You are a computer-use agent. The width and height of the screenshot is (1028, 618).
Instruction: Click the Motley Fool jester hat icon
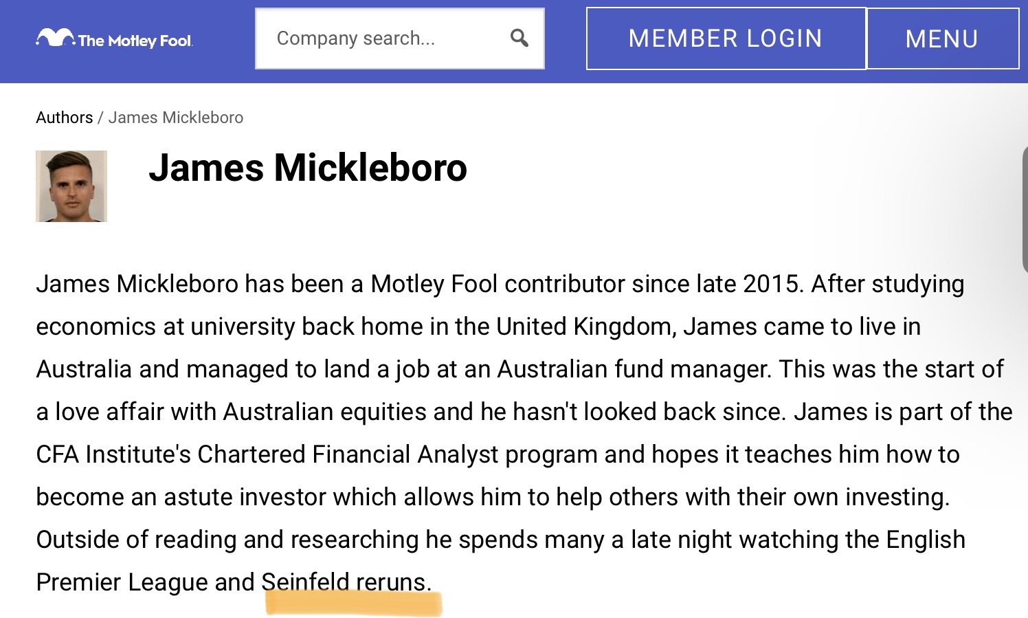[x=55, y=37]
